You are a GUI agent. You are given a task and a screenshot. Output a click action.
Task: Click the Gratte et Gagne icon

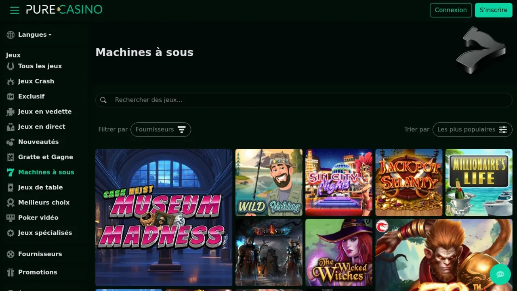tap(11, 157)
